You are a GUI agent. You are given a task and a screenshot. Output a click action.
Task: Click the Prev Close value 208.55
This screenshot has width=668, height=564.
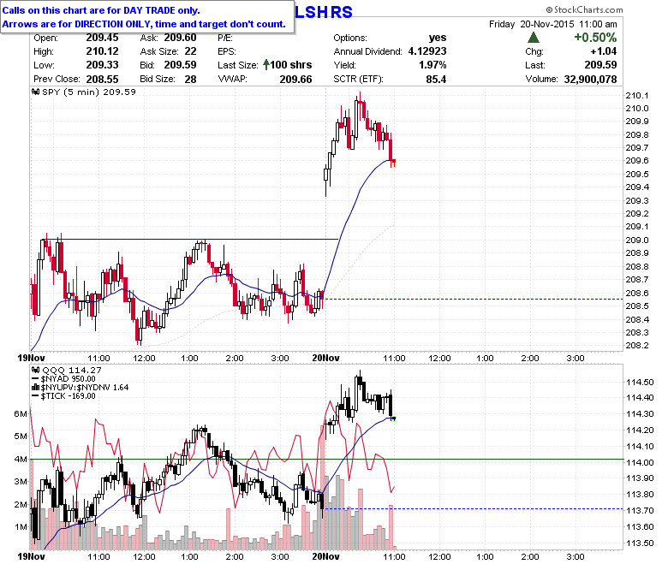(102, 80)
